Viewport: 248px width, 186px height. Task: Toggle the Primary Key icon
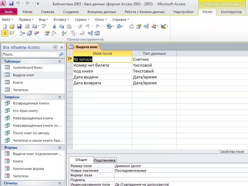[5, 33]
